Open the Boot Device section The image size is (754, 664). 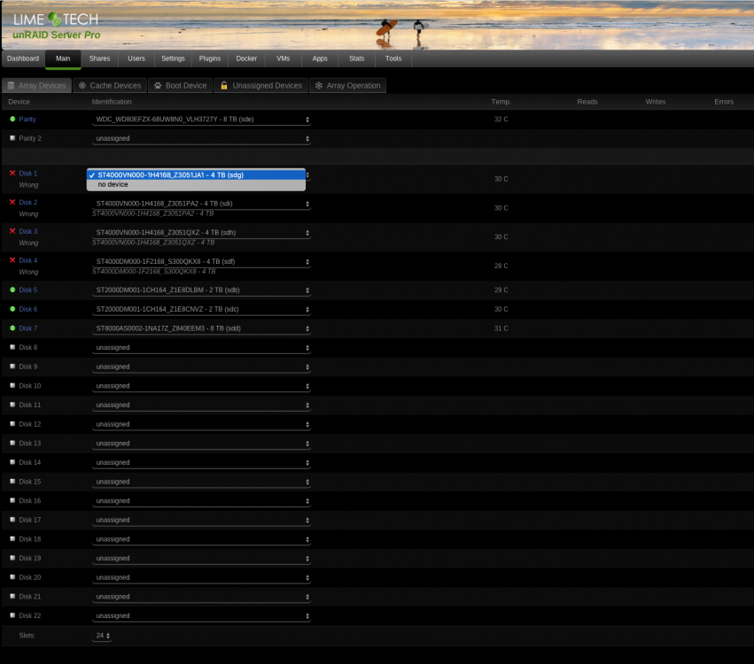(181, 86)
